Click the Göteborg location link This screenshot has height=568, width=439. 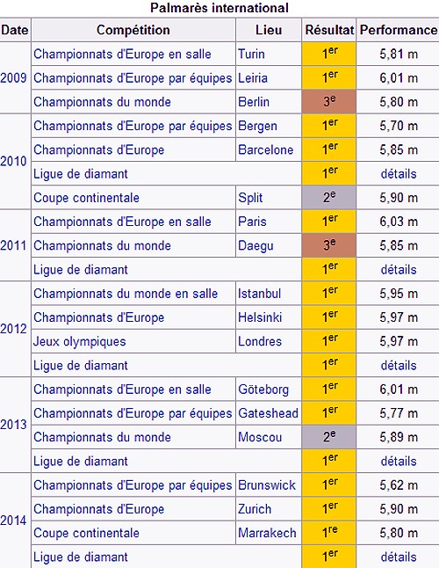263,390
